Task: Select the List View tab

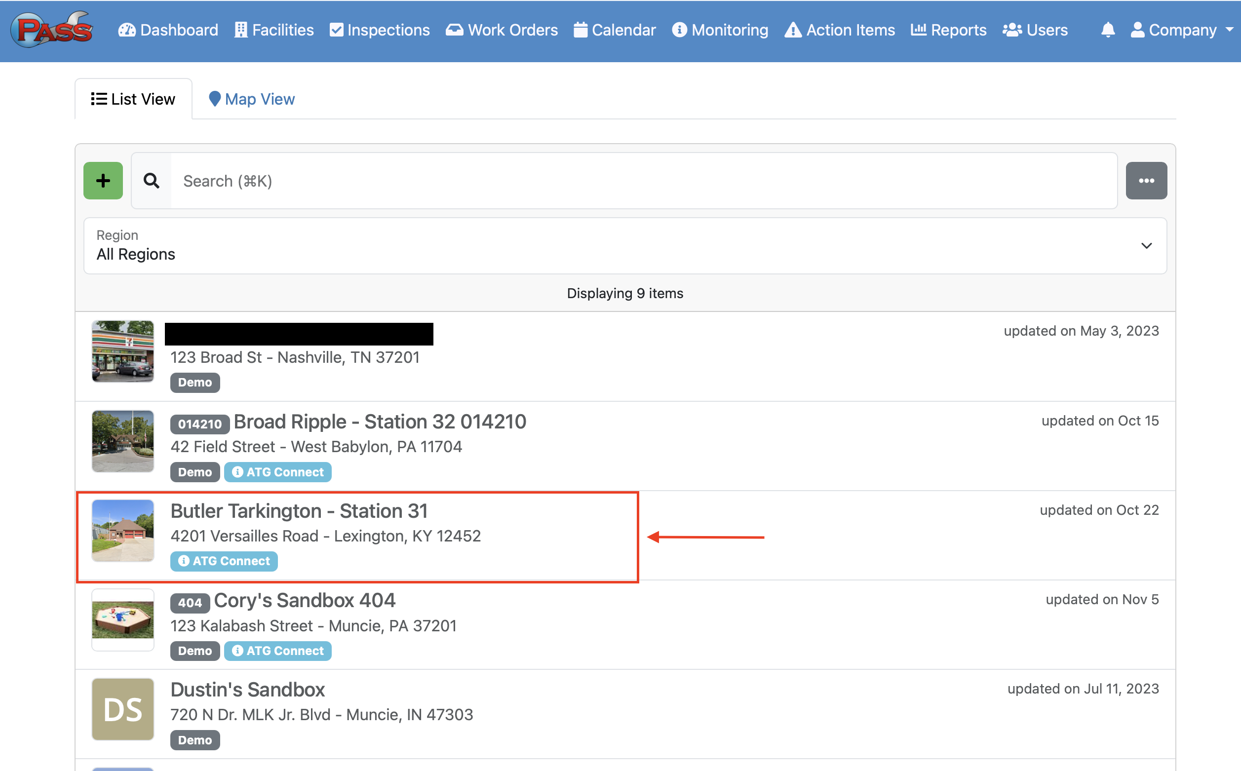Action: [x=133, y=99]
